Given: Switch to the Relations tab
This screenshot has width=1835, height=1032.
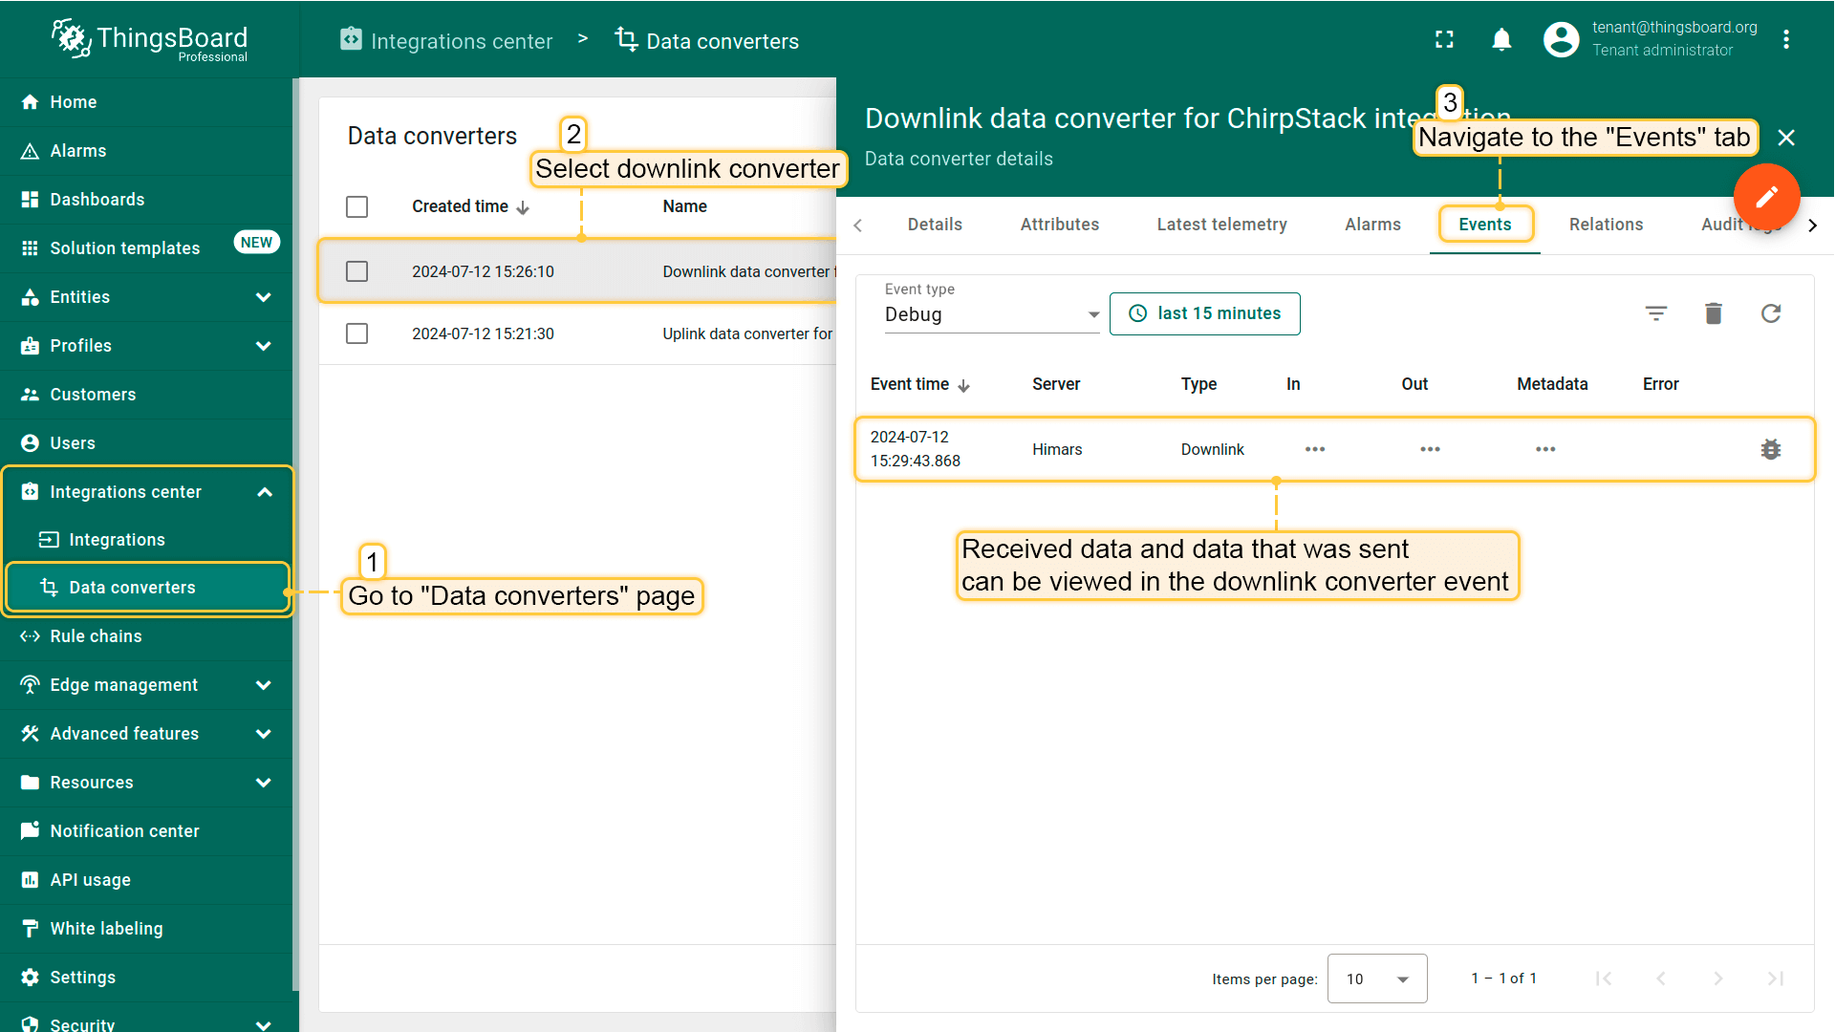Looking at the screenshot, I should point(1606,225).
